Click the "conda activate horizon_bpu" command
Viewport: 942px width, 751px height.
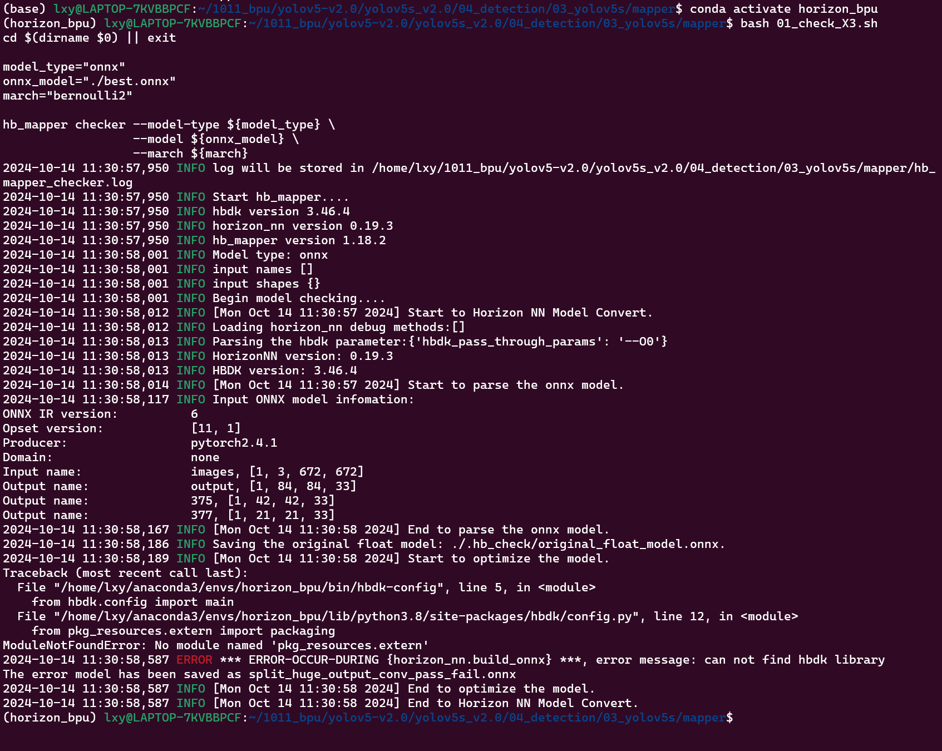click(x=783, y=9)
